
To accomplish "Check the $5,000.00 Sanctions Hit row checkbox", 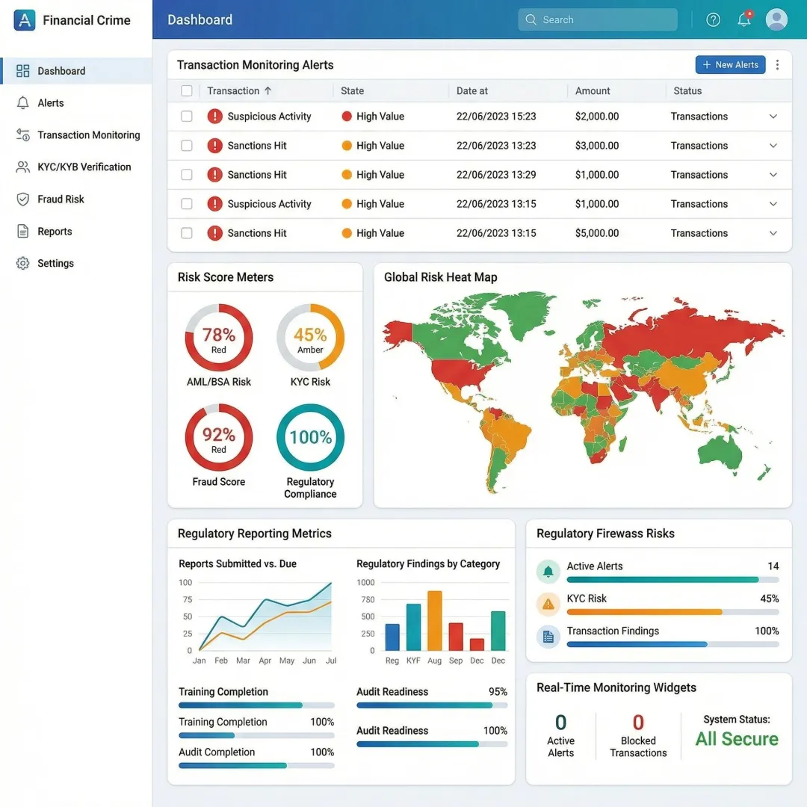I will click(x=187, y=233).
